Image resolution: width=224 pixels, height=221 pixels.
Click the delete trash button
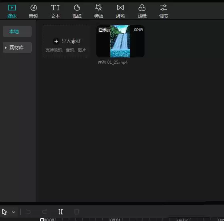point(77,212)
